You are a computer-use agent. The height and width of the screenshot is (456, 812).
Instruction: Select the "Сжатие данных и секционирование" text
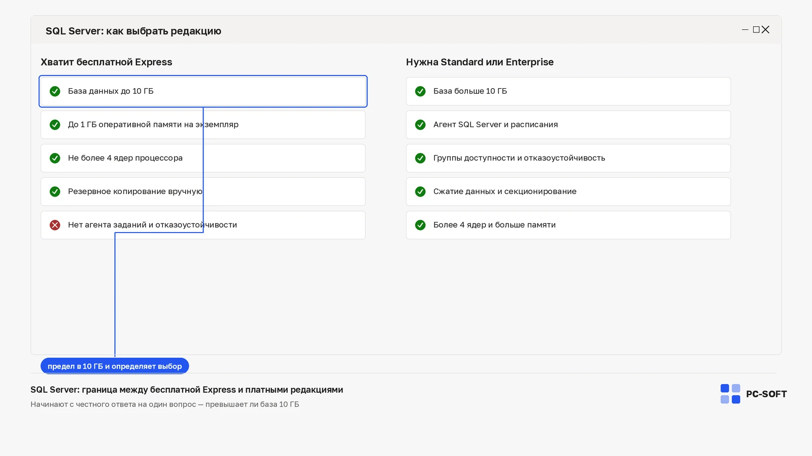(505, 192)
